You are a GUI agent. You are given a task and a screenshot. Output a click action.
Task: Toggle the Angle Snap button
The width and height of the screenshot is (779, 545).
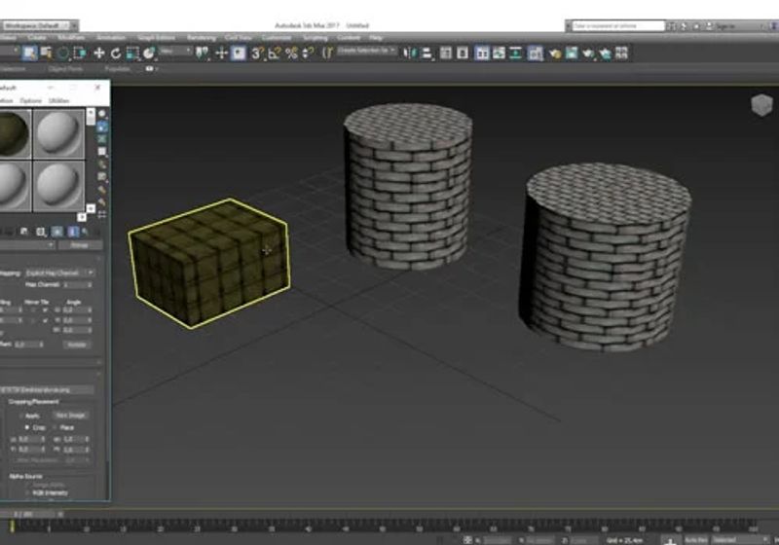274,54
